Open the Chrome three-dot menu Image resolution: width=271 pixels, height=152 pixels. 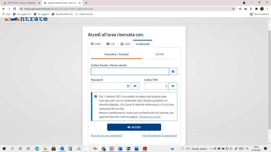pyautogui.click(x=267, y=9)
